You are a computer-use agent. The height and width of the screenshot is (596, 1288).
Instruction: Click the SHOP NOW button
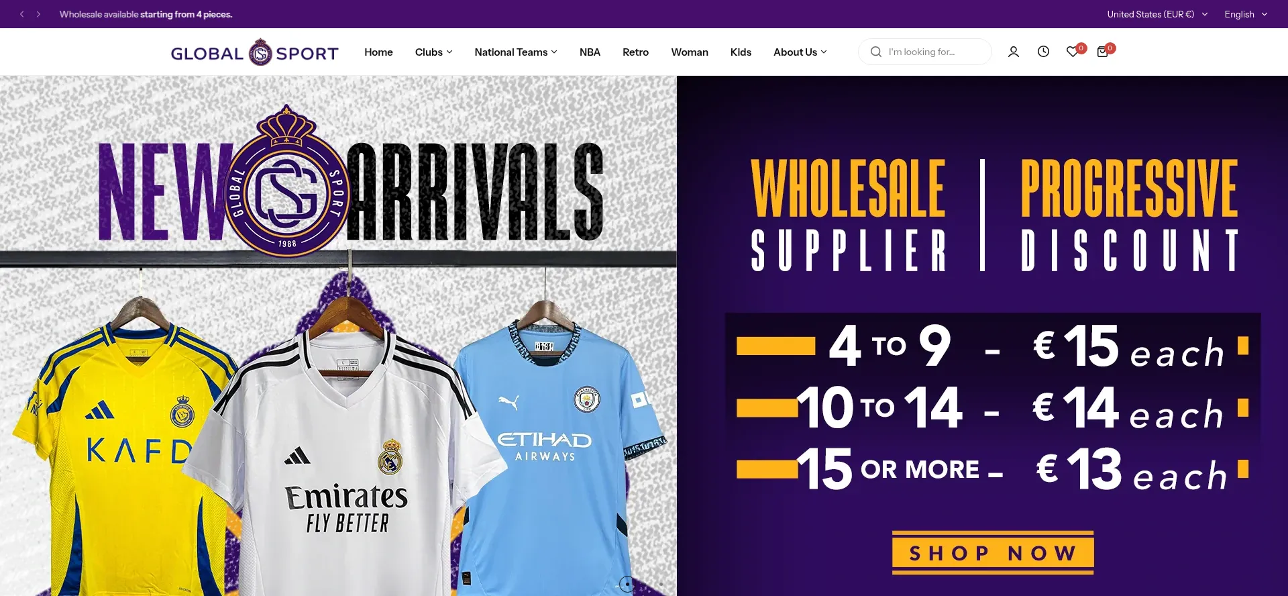tap(993, 553)
